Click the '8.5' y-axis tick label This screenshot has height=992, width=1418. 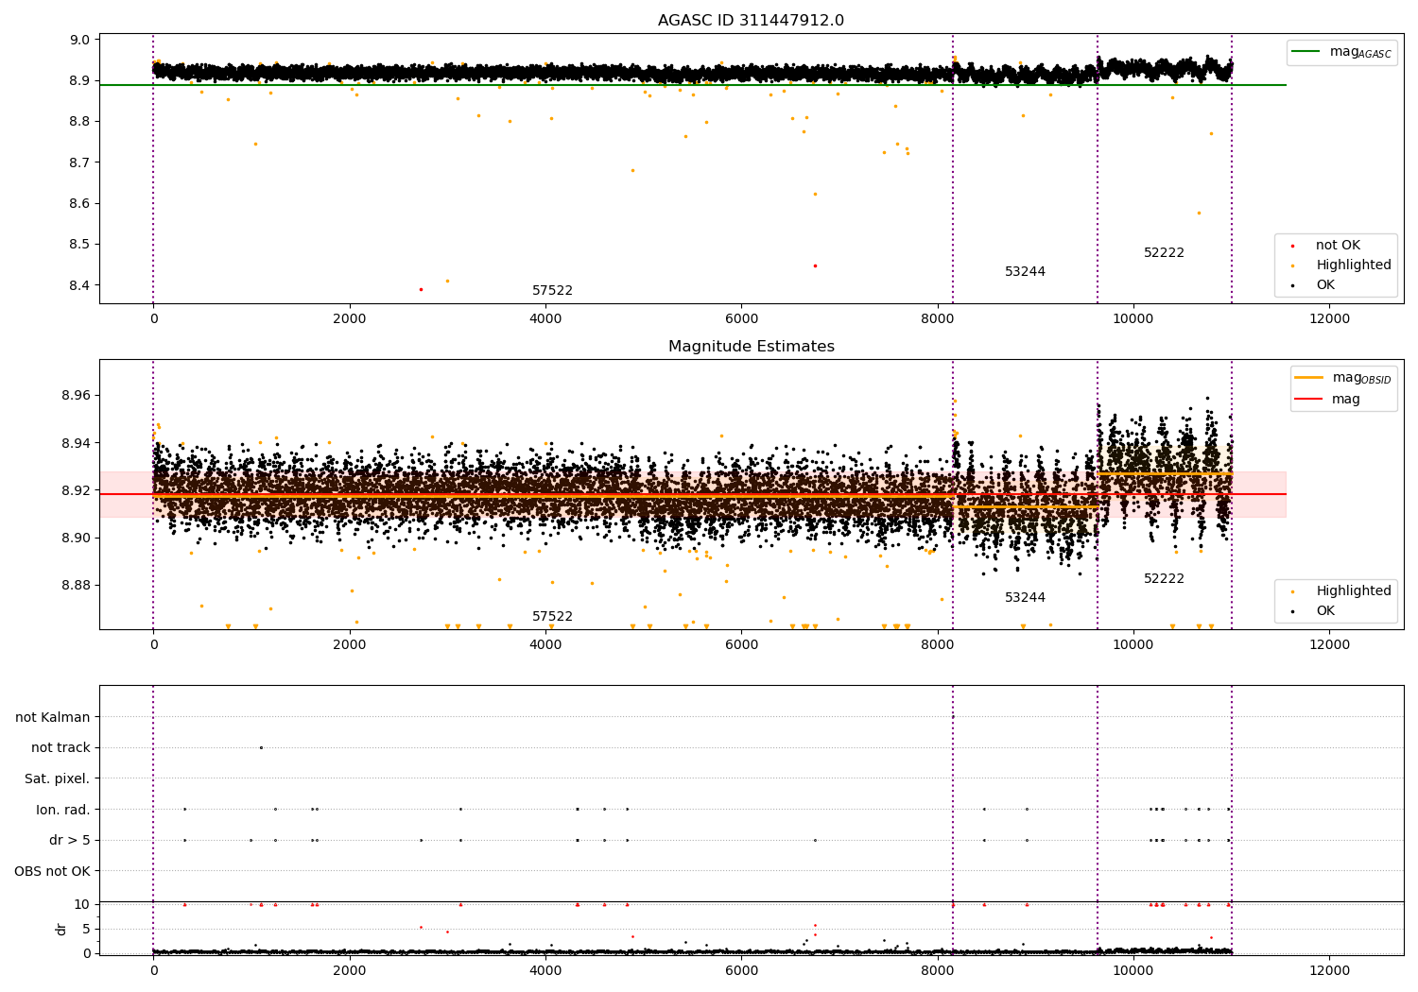point(80,245)
